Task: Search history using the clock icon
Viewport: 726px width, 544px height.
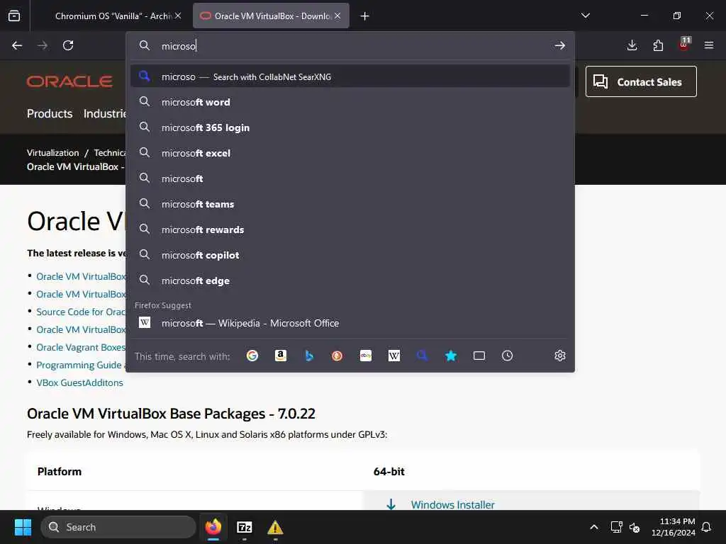Action: pos(508,356)
